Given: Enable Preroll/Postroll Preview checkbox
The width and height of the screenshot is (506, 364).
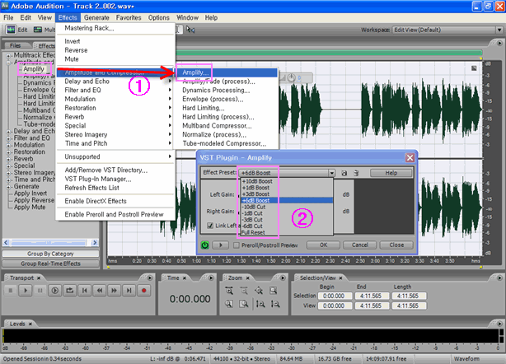Looking at the screenshot, I should (x=237, y=245).
